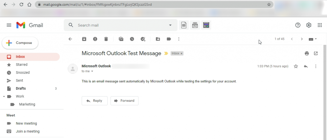
Task: Star the Microsoft Outlook message
Action: 296,66
